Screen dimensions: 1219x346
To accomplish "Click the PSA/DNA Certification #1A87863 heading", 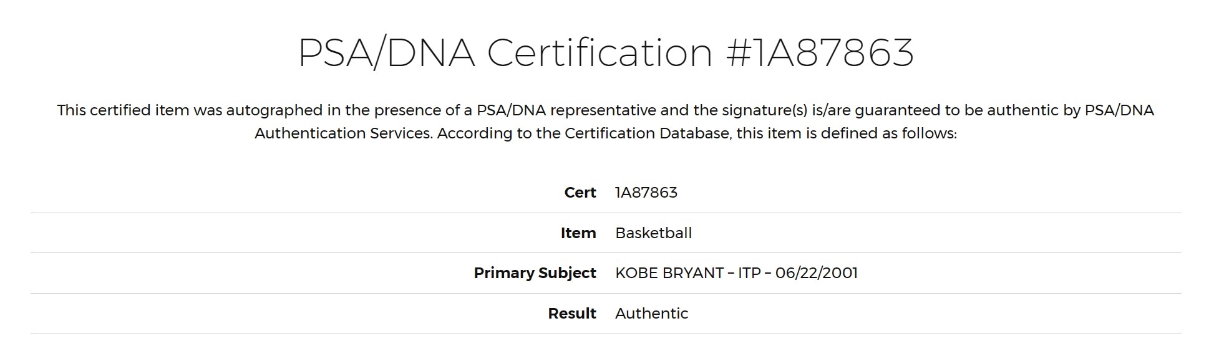I will point(606,52).
